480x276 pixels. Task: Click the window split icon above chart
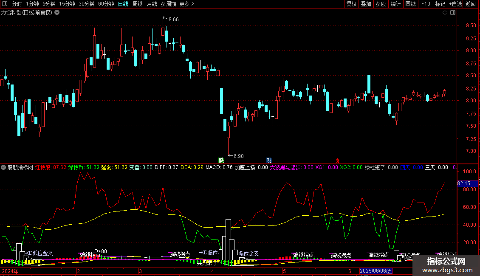pyautogui.click(x=453, y=13)
